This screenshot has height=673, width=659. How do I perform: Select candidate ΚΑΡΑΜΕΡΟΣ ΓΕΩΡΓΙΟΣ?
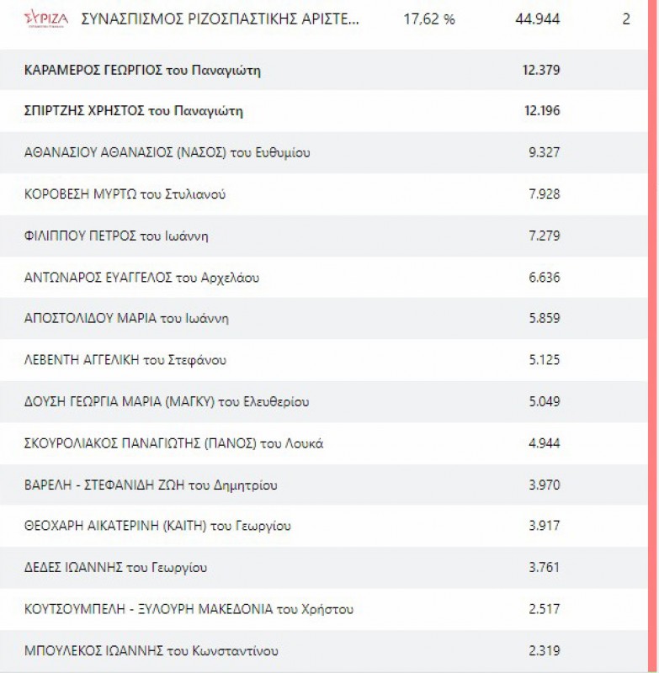pyautogui.click(x=143, y=71)
